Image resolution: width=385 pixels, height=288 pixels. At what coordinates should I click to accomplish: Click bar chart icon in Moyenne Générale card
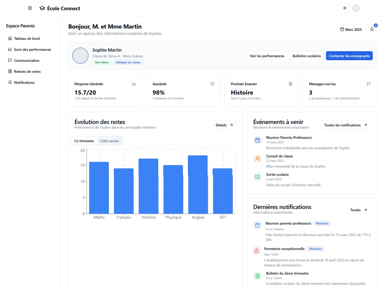tap(134, 84)
